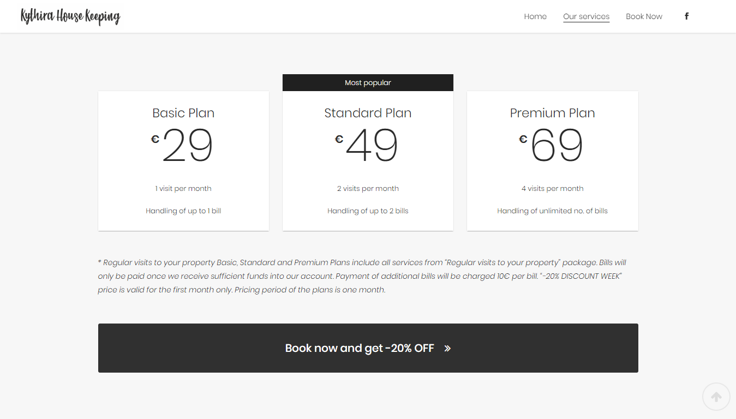Click the Kythira House Keeping logo
The width and height of the screenshot is (736, 419).
tap(70, 16)
